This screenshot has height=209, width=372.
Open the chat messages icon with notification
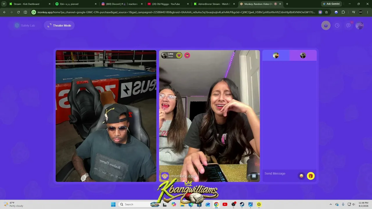[348, 26]
